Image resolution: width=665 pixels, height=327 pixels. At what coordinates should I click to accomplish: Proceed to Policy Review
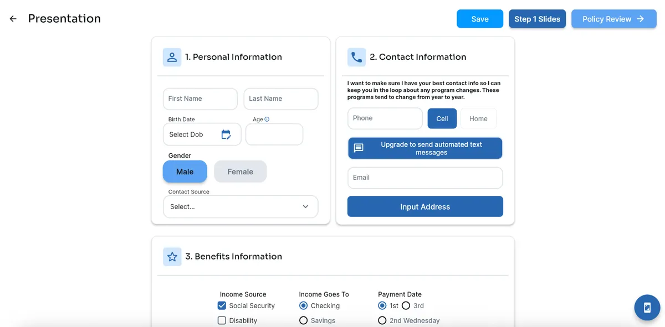pyautogui.click(x=614, y=19)
